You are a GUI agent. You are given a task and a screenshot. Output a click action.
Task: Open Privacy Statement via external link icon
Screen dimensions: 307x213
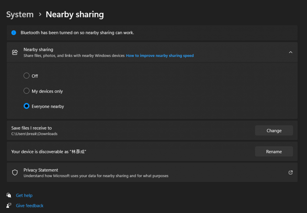[291, 172]
